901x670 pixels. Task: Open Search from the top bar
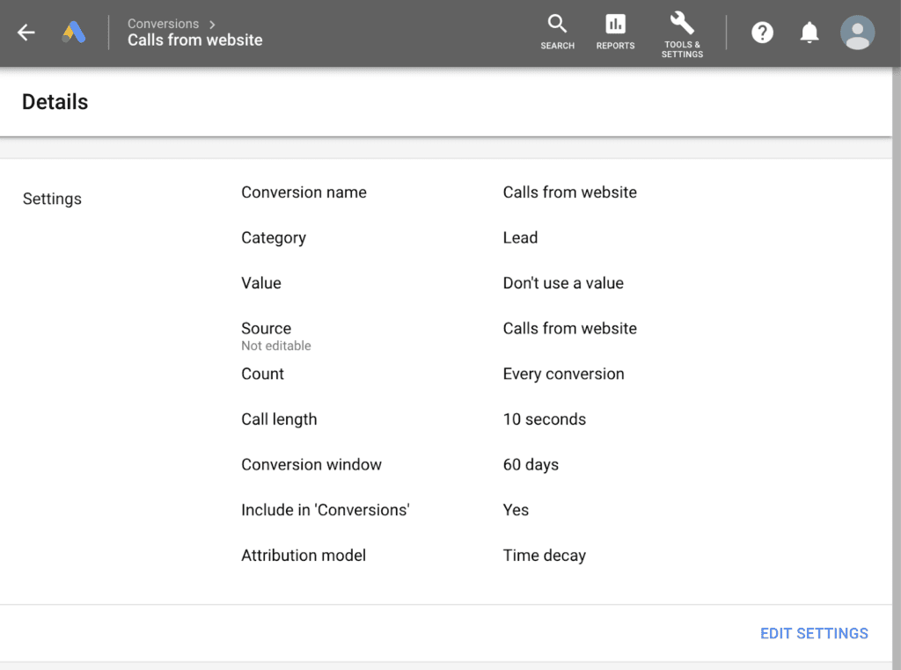coord(557,33)
